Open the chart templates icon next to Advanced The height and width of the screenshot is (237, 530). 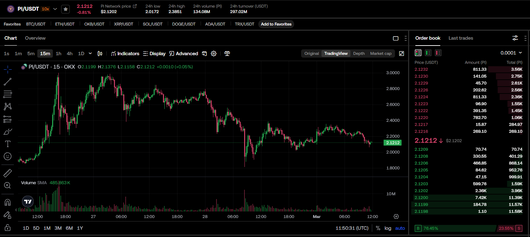[x=204, y=53]
